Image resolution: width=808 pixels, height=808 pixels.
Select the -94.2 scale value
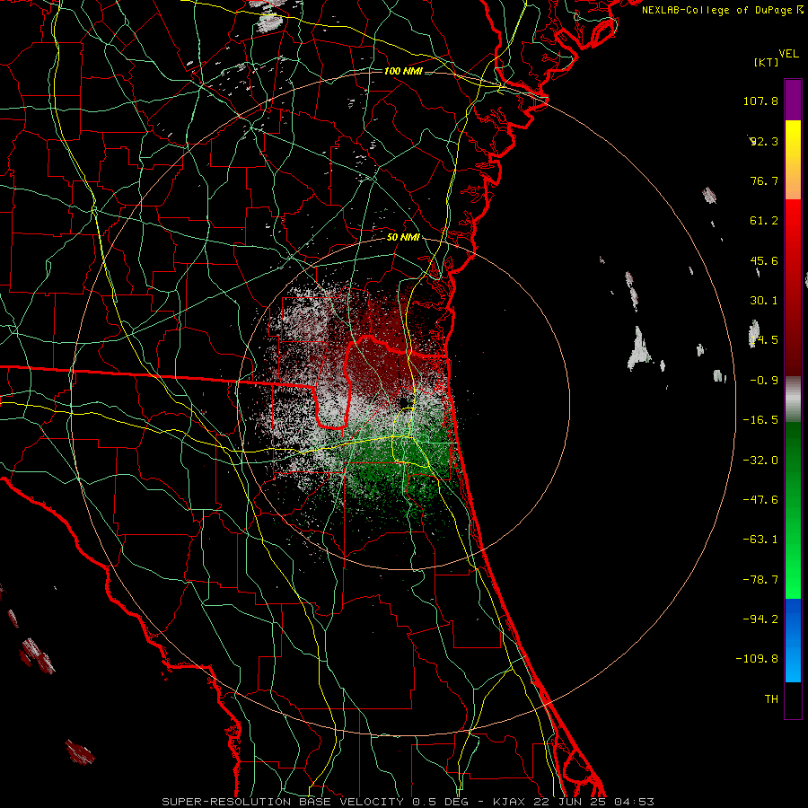760,619
